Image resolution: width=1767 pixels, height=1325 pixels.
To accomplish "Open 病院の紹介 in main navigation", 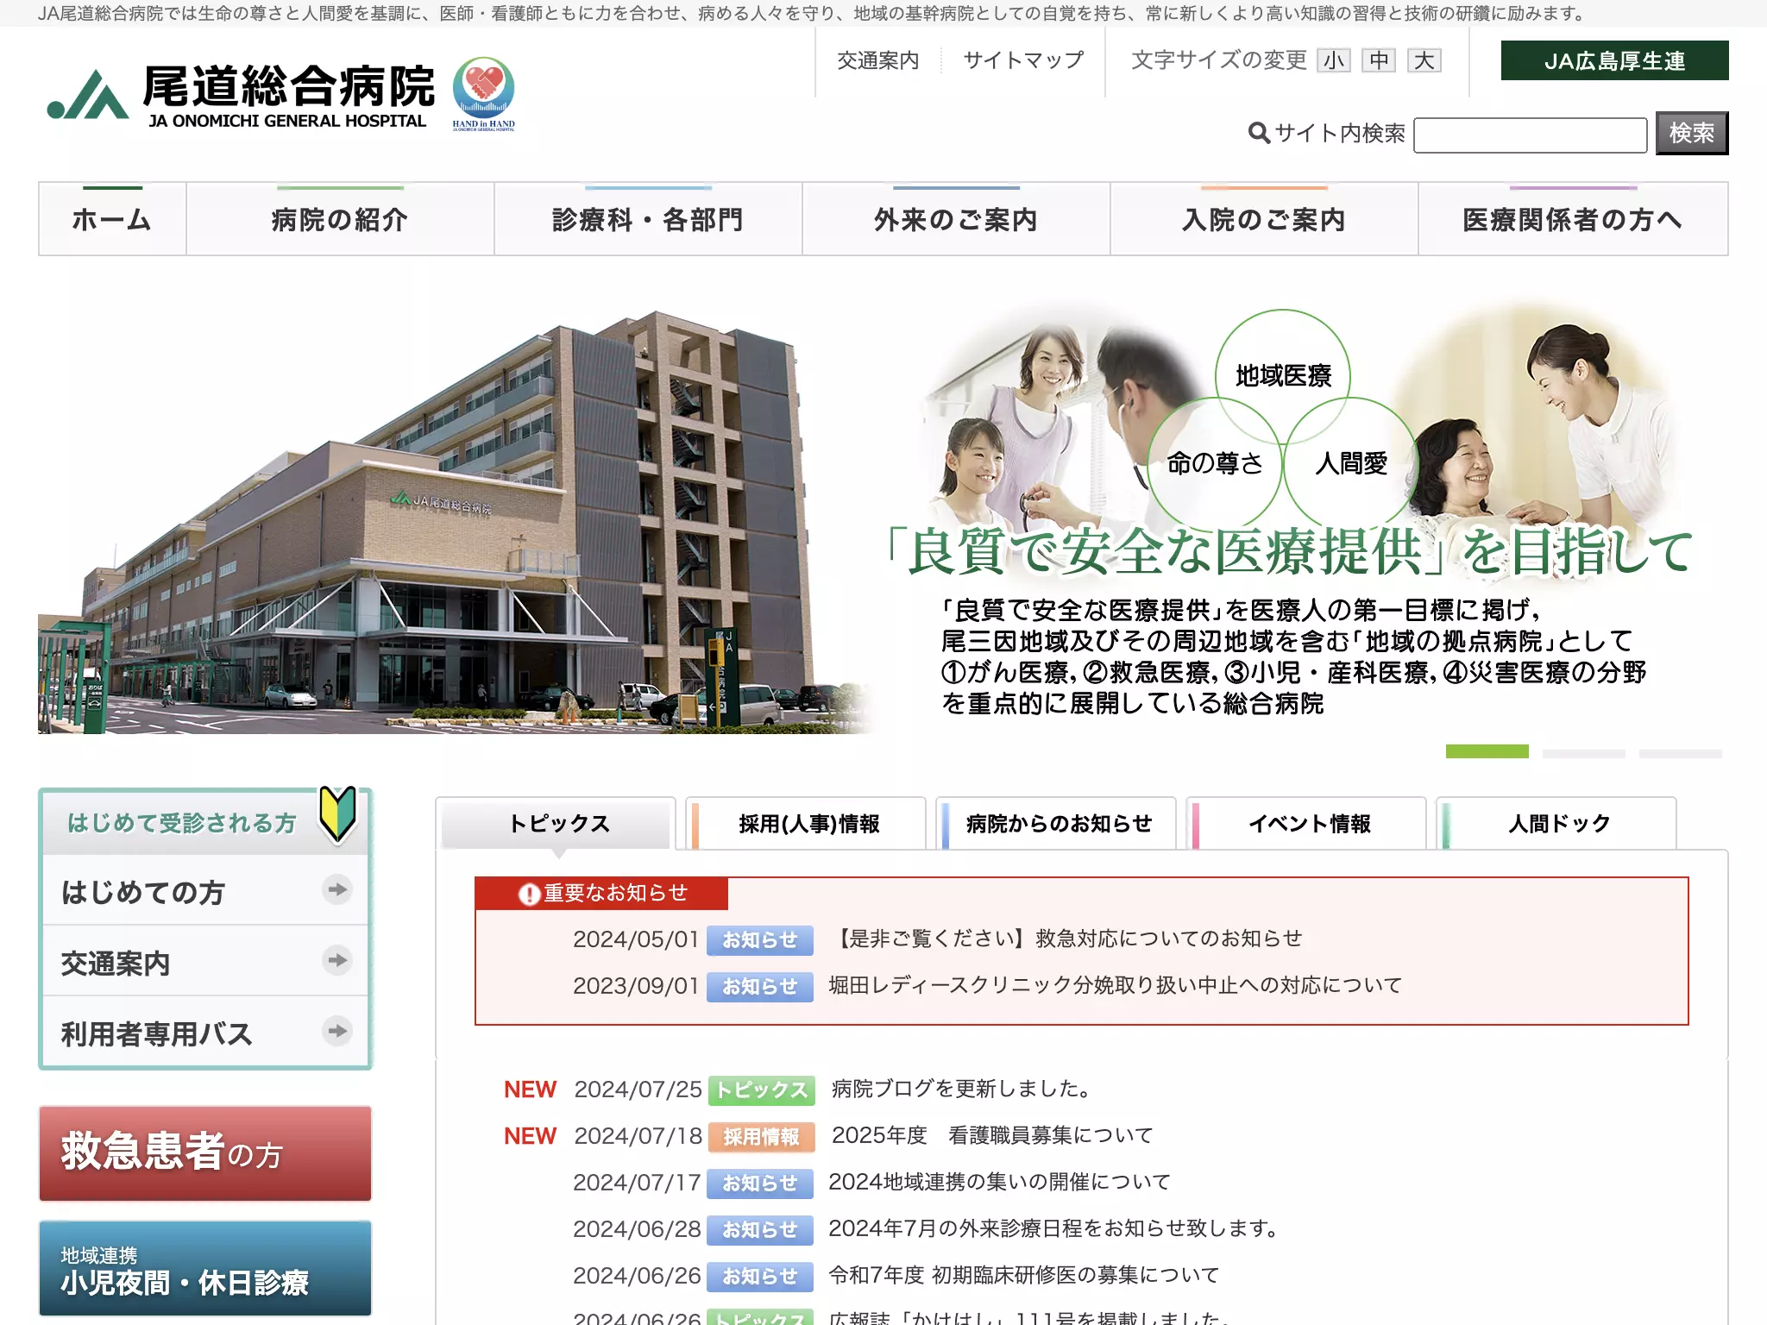I will coord(340,219).
